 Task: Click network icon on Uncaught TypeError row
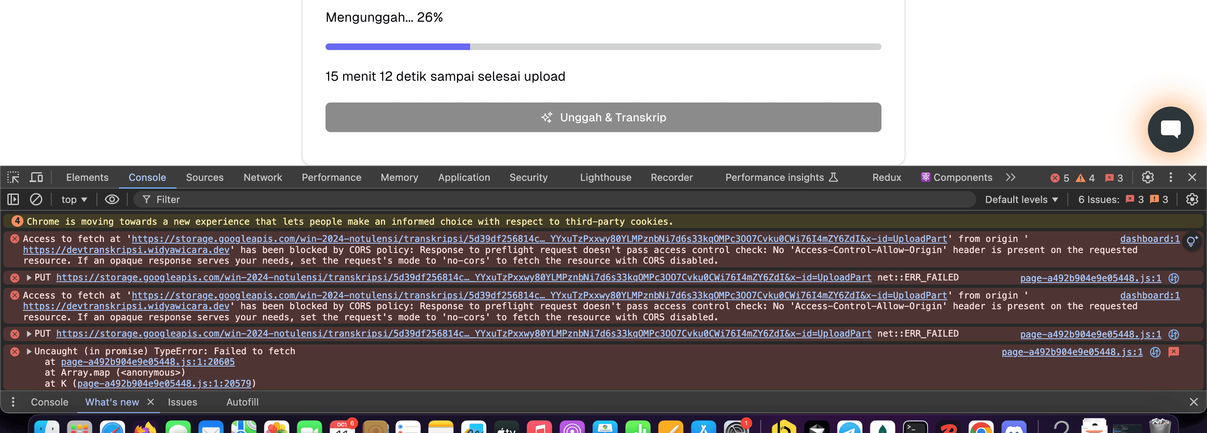coord(1155,352)
